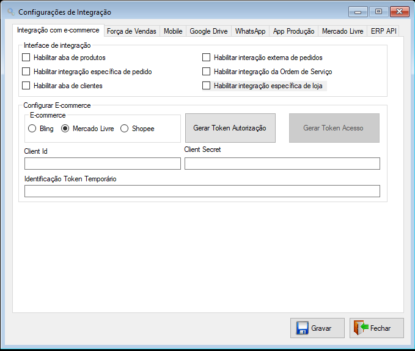This screenshot has width=415, height=351.
Task: Check Habilitar integração da Ordem de Serviço
Action: click(206, 72)
